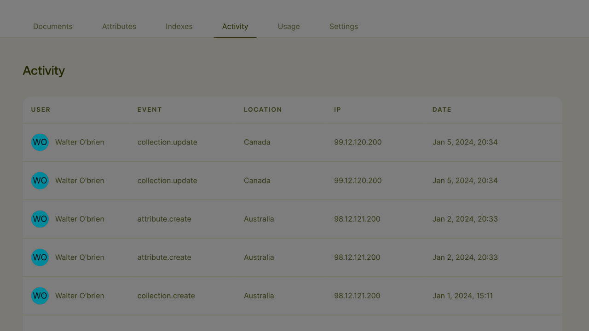Click the WO avatar in the second collection.update row
The height and width of the screenshot is (331, 589).
40,180
